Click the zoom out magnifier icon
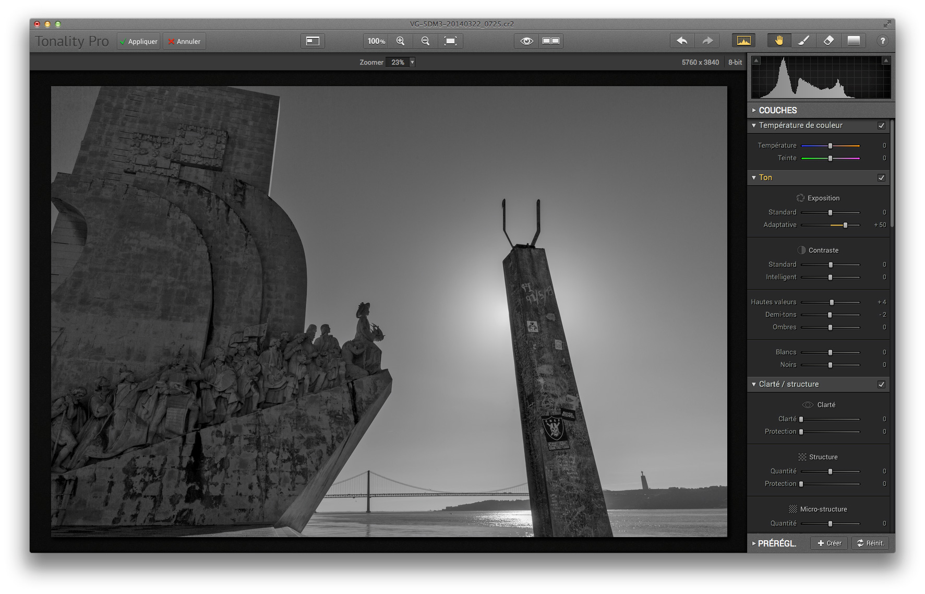Image resolution: width=925 pixels, height=594 pixels. (x=426, y=41)
